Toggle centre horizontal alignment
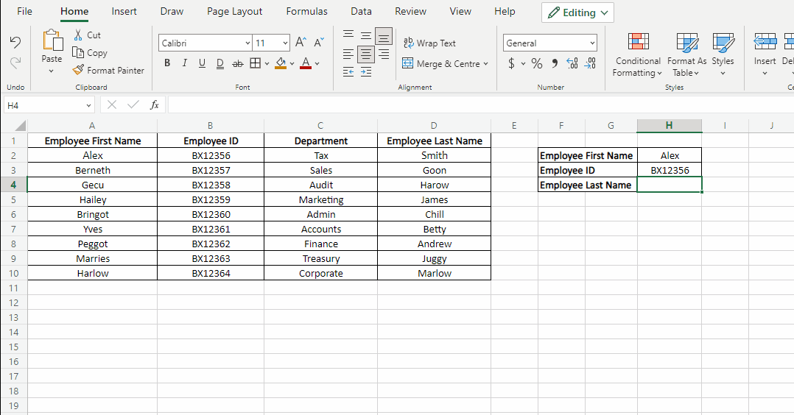 366,54
